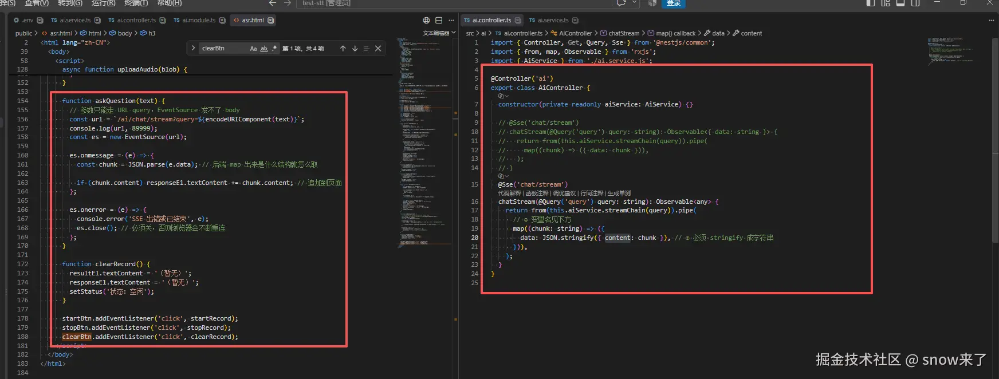Viewport: 999px width, 379px height.
Task: Expand the replace field chevron in find widget
Action: (x=193, y=48)
